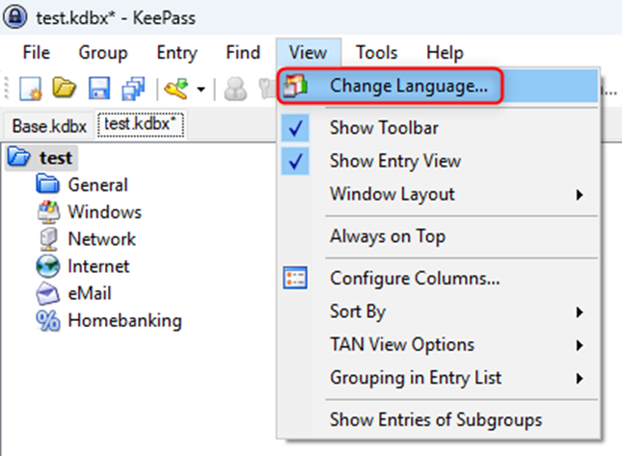The image size is (622, 456).
Task: Expand the Window Layout submenu arrow
Action: [x=580, y=195]
